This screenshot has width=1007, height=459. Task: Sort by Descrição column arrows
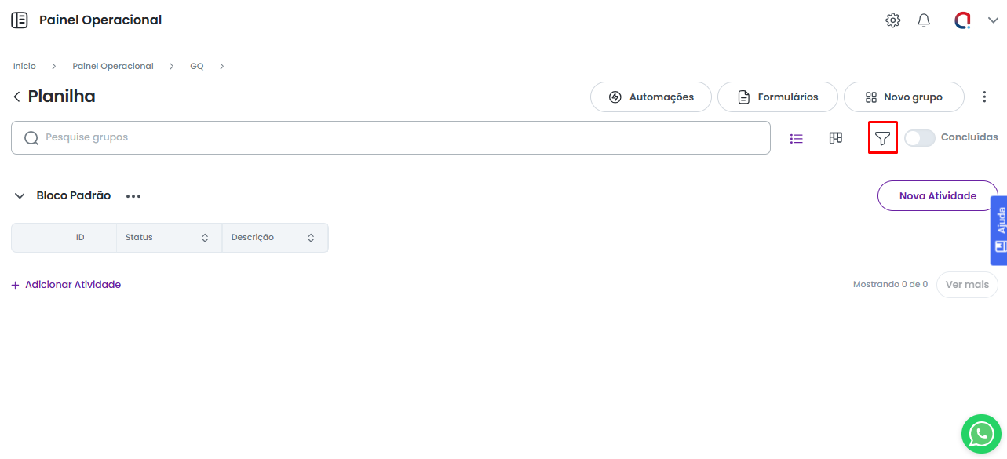pyautogui.click(x=311, y=238)
